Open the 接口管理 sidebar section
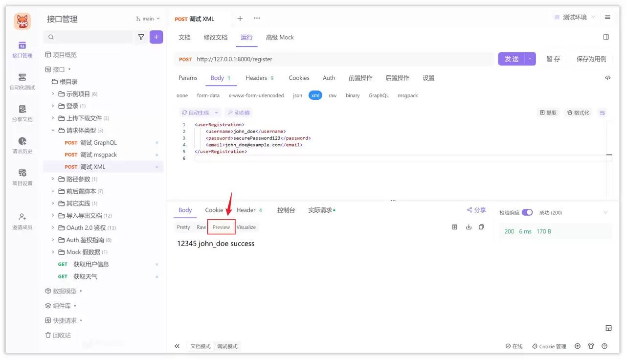The height and width of the screenshot is (361, 626). pos(22,49)
